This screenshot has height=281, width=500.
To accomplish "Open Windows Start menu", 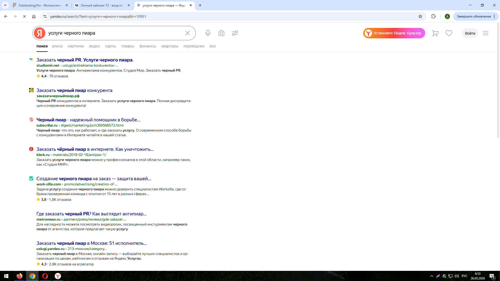I will click(x=6, y=276).
